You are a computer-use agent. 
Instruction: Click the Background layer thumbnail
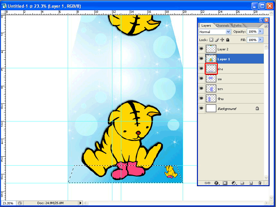(x=211, y=108)
